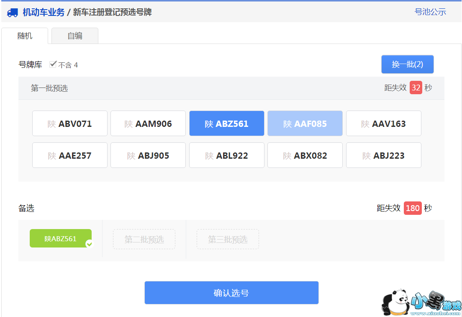Click the 号牌库 label

pos(30,64)
